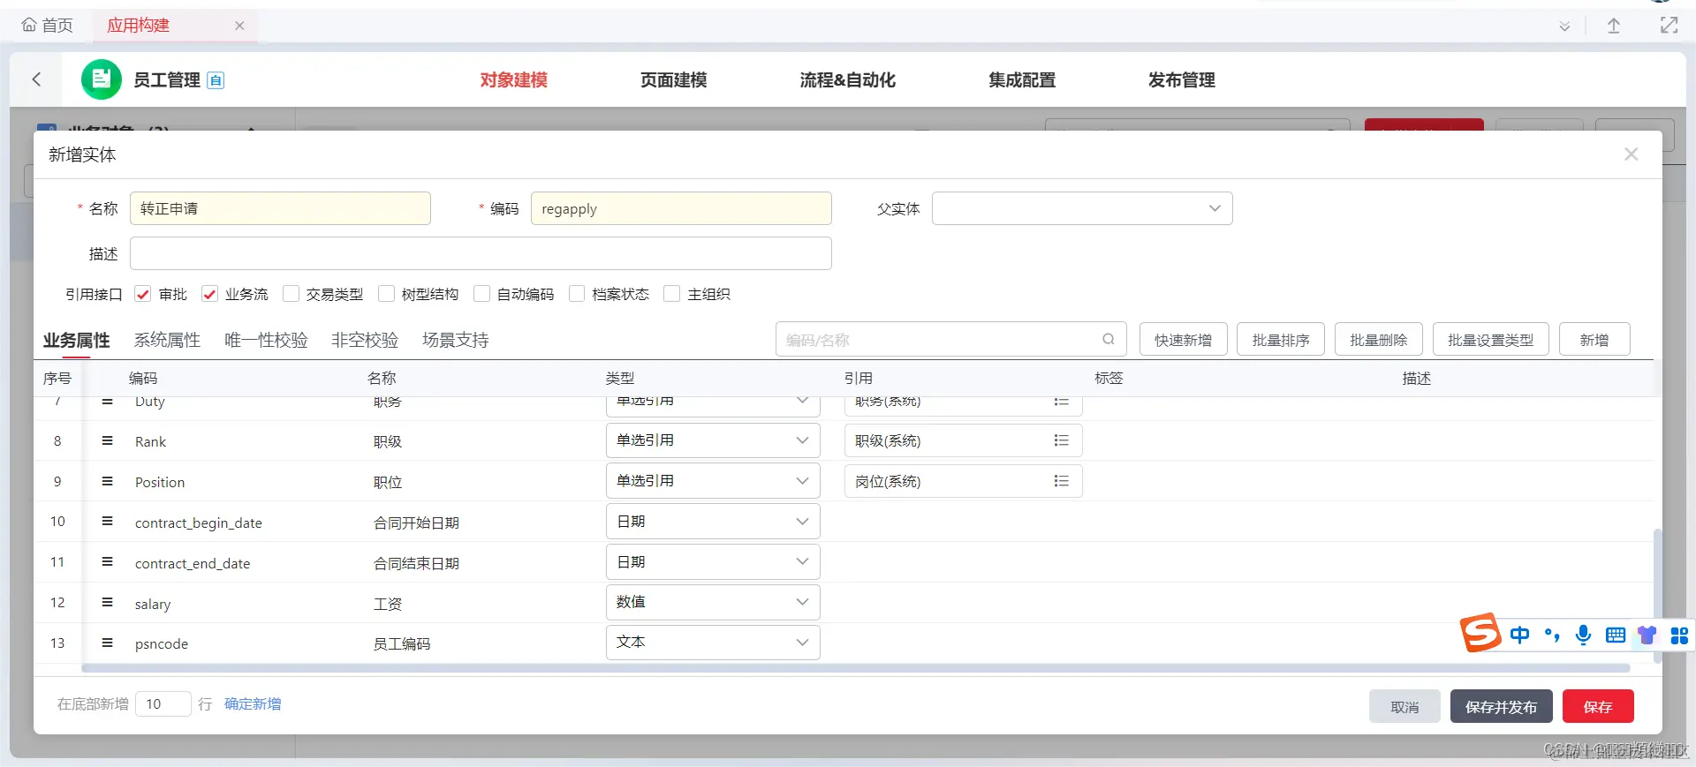Click the IME punctuation toggle icon
1696x767 pixels.
tap(1552, 635)
